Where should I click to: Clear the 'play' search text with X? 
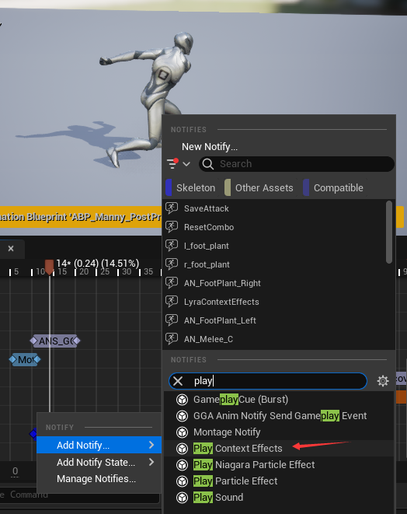point(178,381)
